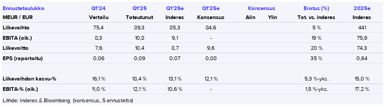Click the EPS (raportoitu) row label

tap(23, 59)
